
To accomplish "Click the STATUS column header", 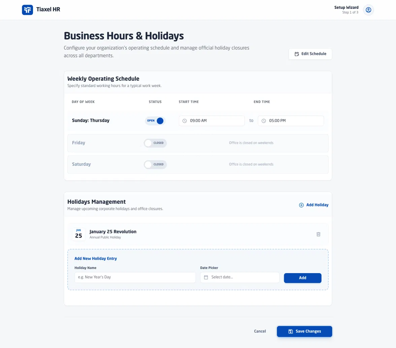I will [x=155, y=102].
